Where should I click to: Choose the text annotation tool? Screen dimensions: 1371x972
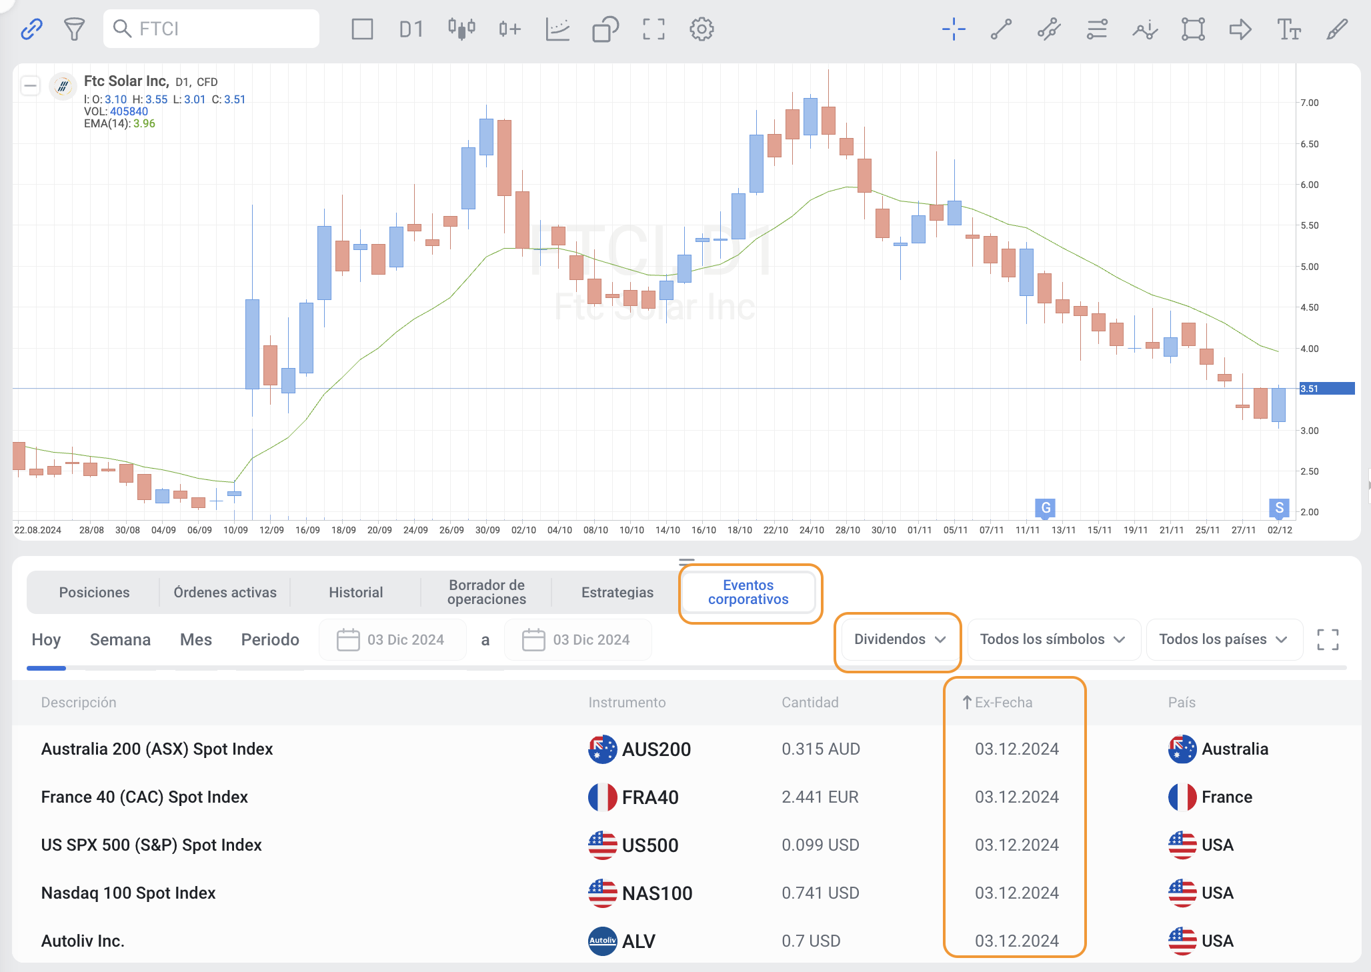(x=1288, y=29)
